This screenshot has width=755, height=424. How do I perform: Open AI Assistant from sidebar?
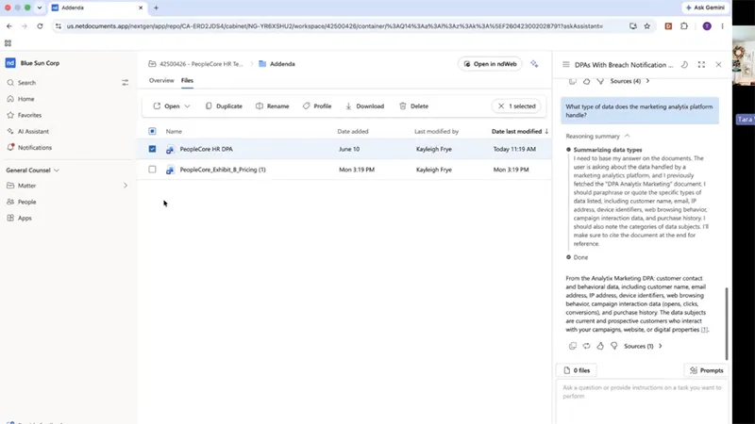(33, 131)
